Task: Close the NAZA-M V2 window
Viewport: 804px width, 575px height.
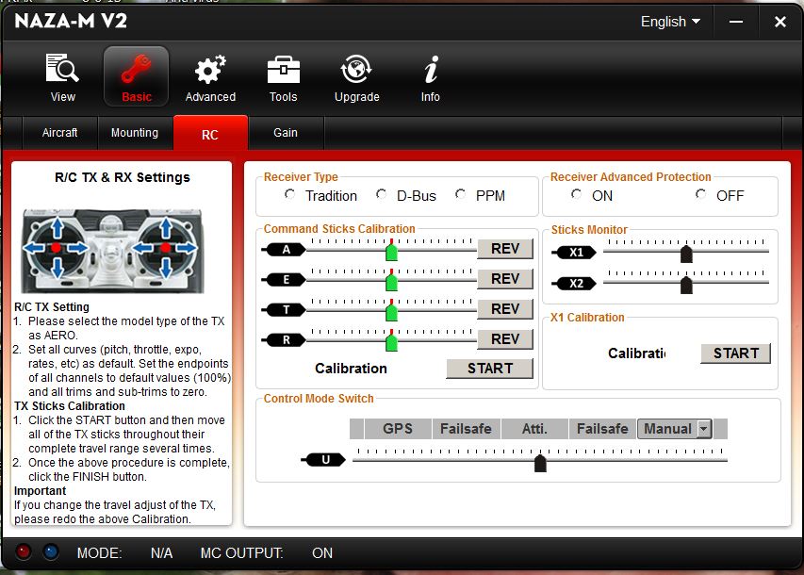Action: point(779,22)
